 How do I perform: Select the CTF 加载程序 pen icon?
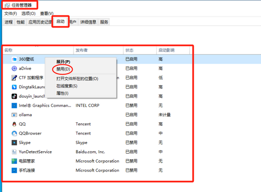(14, 77)
